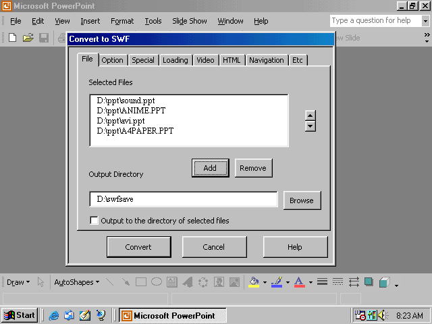Image resolution: width=432 pixels, height=324 pixels.
Task: Open the Tools menu
Action: [x=153, y=21]
